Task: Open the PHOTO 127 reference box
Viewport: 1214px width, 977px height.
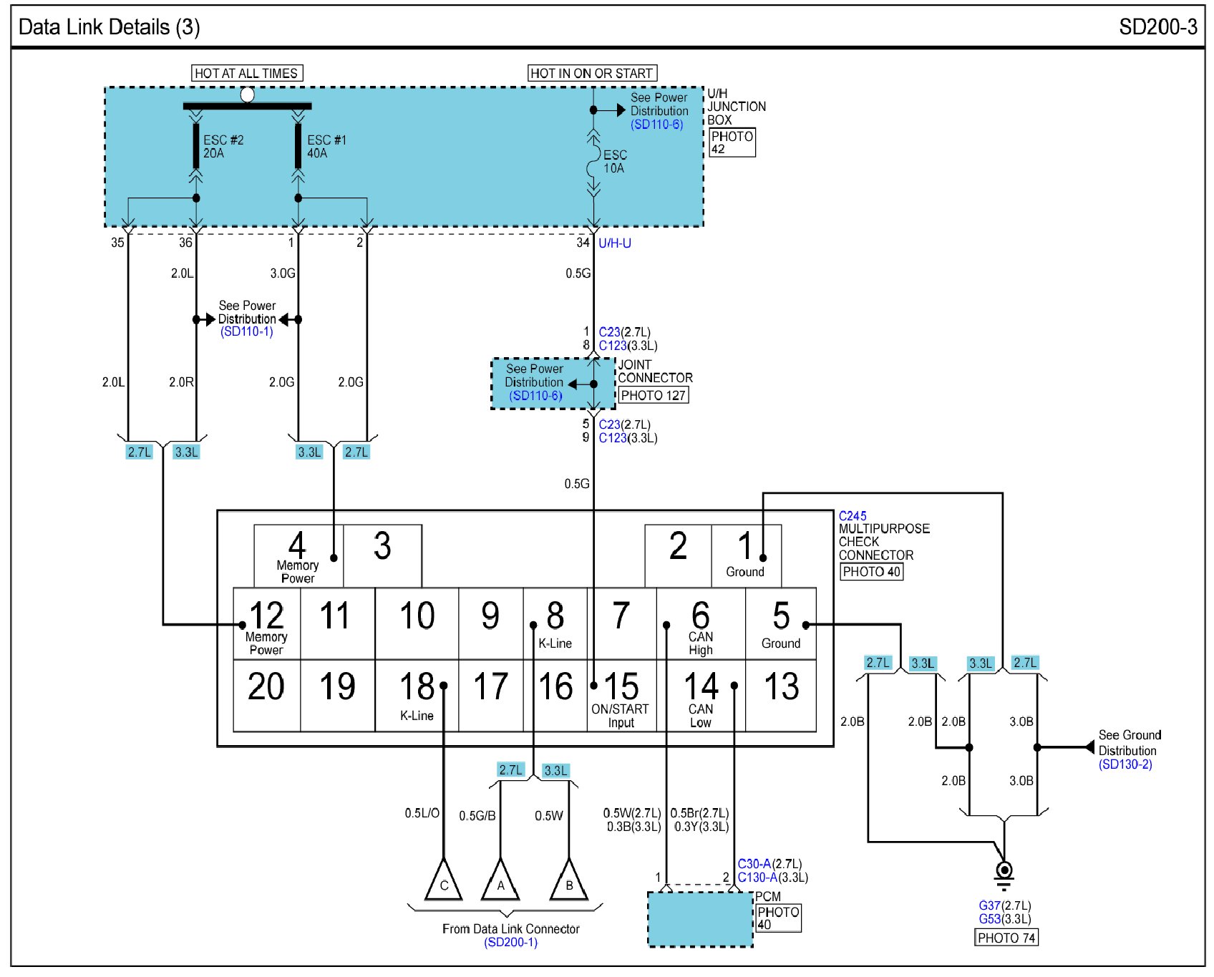Action: pos(653,395)
